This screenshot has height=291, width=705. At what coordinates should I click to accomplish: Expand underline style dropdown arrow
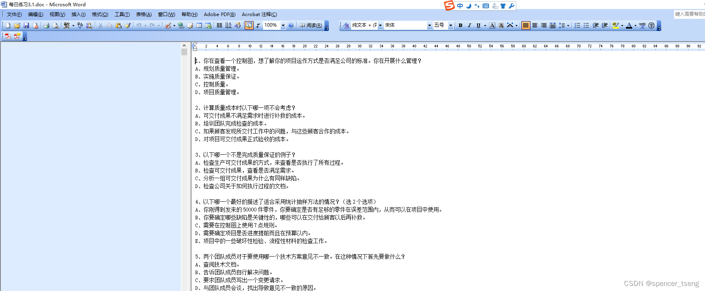485,25
